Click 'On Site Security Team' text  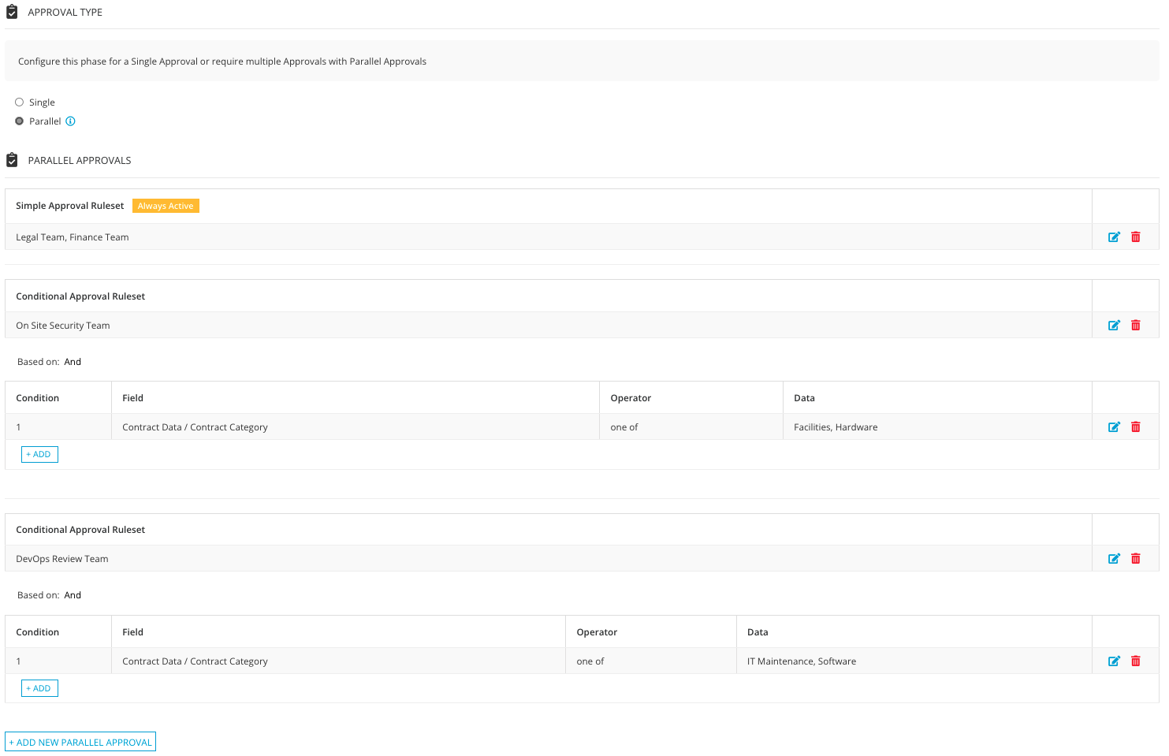coord(63,325)
